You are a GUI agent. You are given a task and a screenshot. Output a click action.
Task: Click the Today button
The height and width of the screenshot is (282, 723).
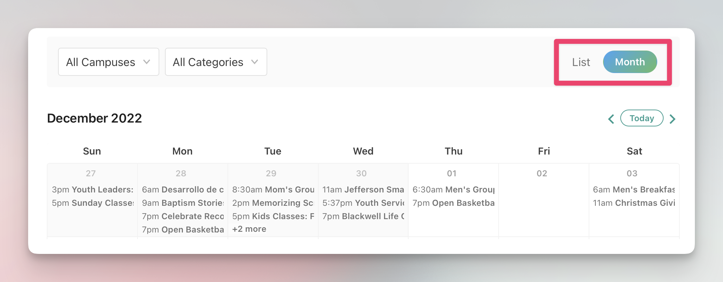641,118
